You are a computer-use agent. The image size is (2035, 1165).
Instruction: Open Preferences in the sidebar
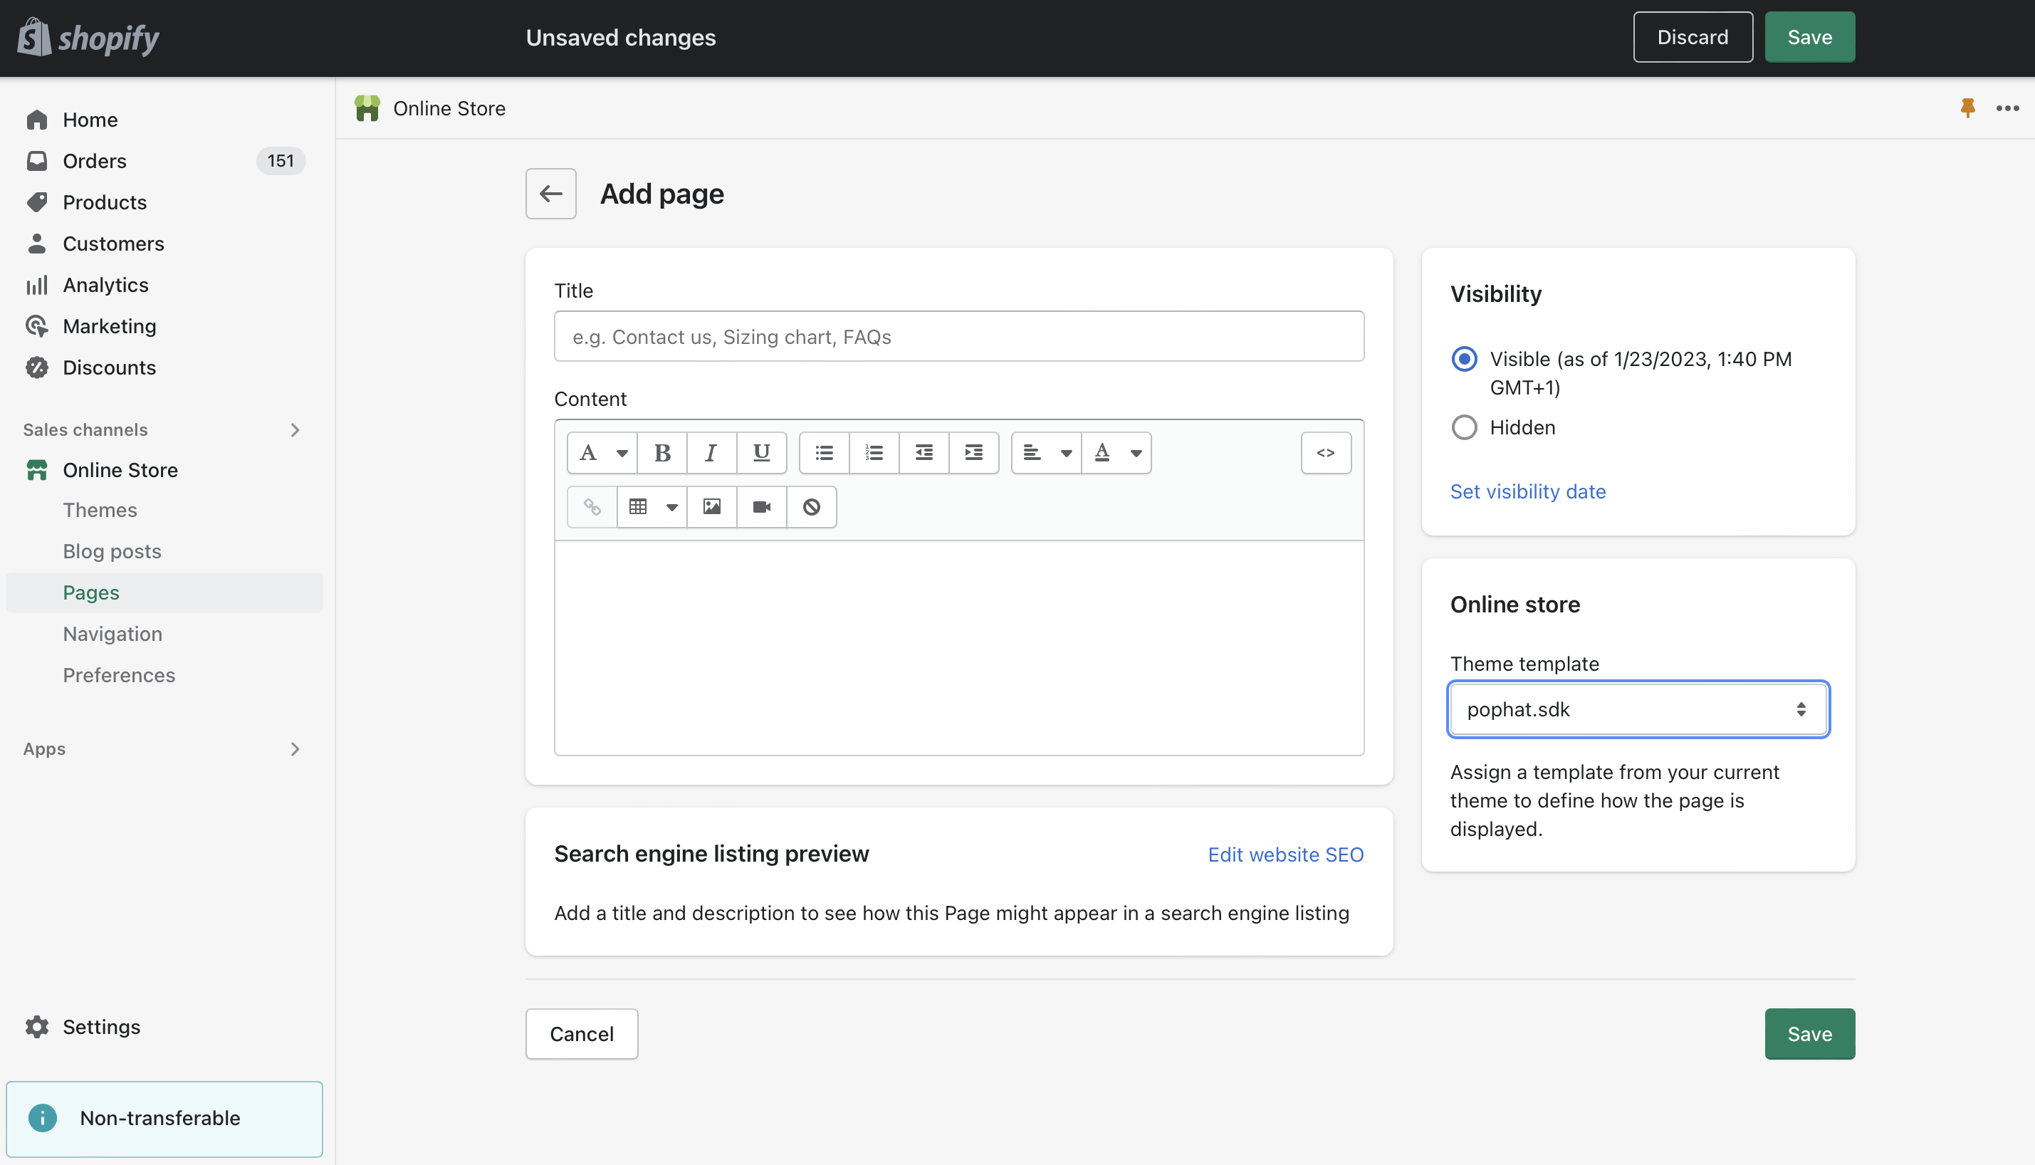[119, 675]
